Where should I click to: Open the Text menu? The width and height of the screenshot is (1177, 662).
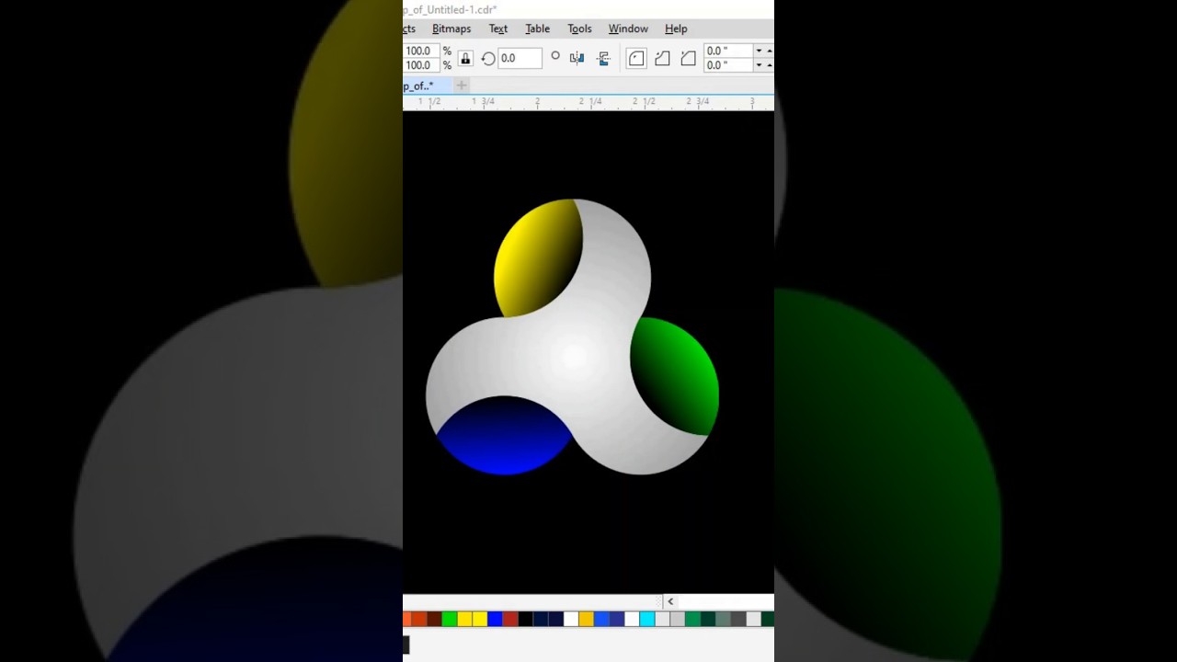pos(498,29)
